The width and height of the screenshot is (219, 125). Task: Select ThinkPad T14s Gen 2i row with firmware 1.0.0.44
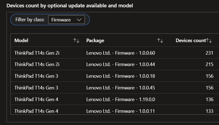(x=115, y=64)
